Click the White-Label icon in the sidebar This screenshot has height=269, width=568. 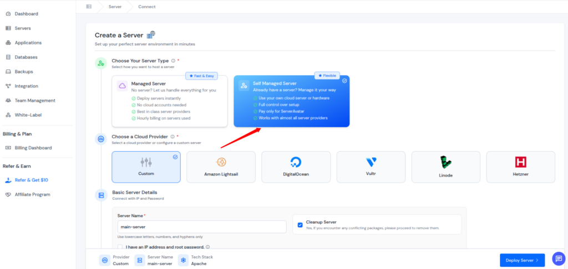[8, 115]
